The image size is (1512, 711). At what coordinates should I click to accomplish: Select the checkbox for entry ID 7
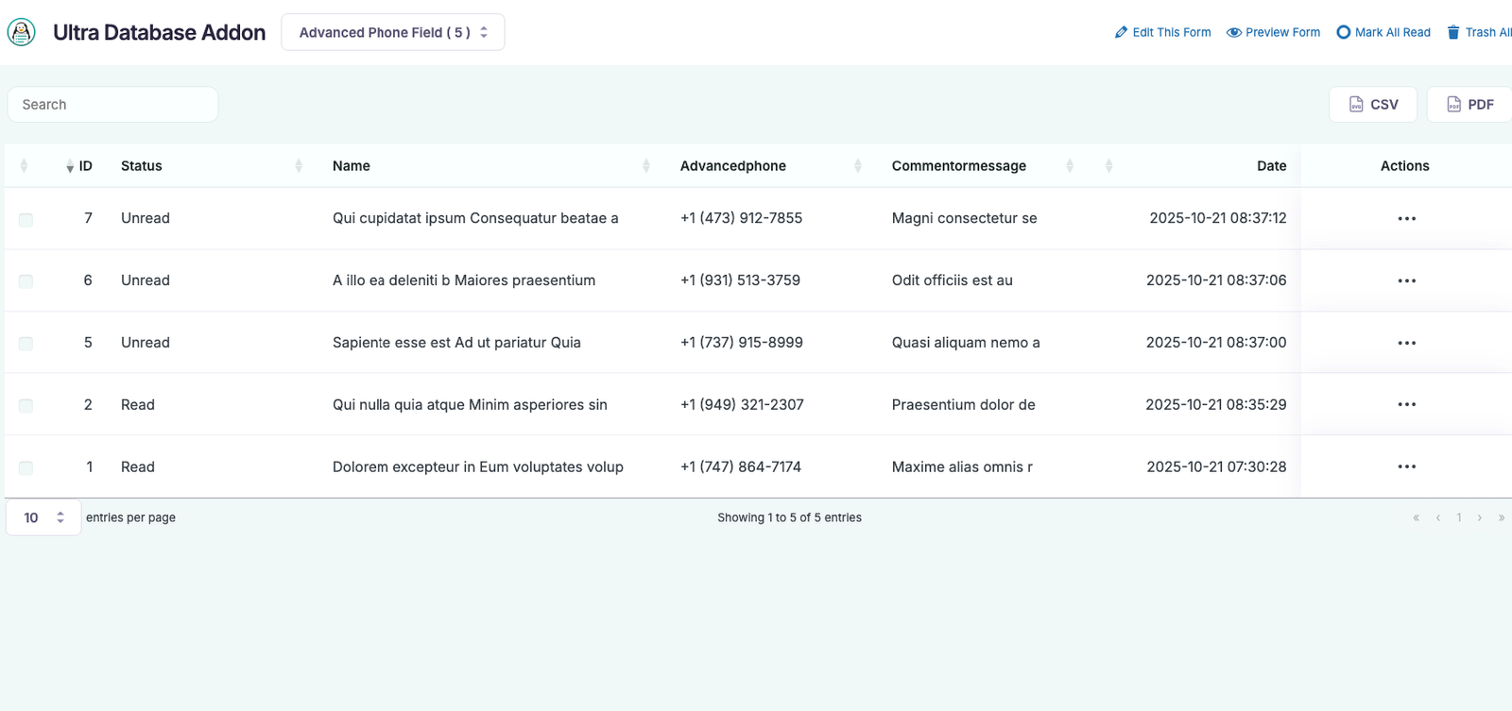[x=26, y=219]
